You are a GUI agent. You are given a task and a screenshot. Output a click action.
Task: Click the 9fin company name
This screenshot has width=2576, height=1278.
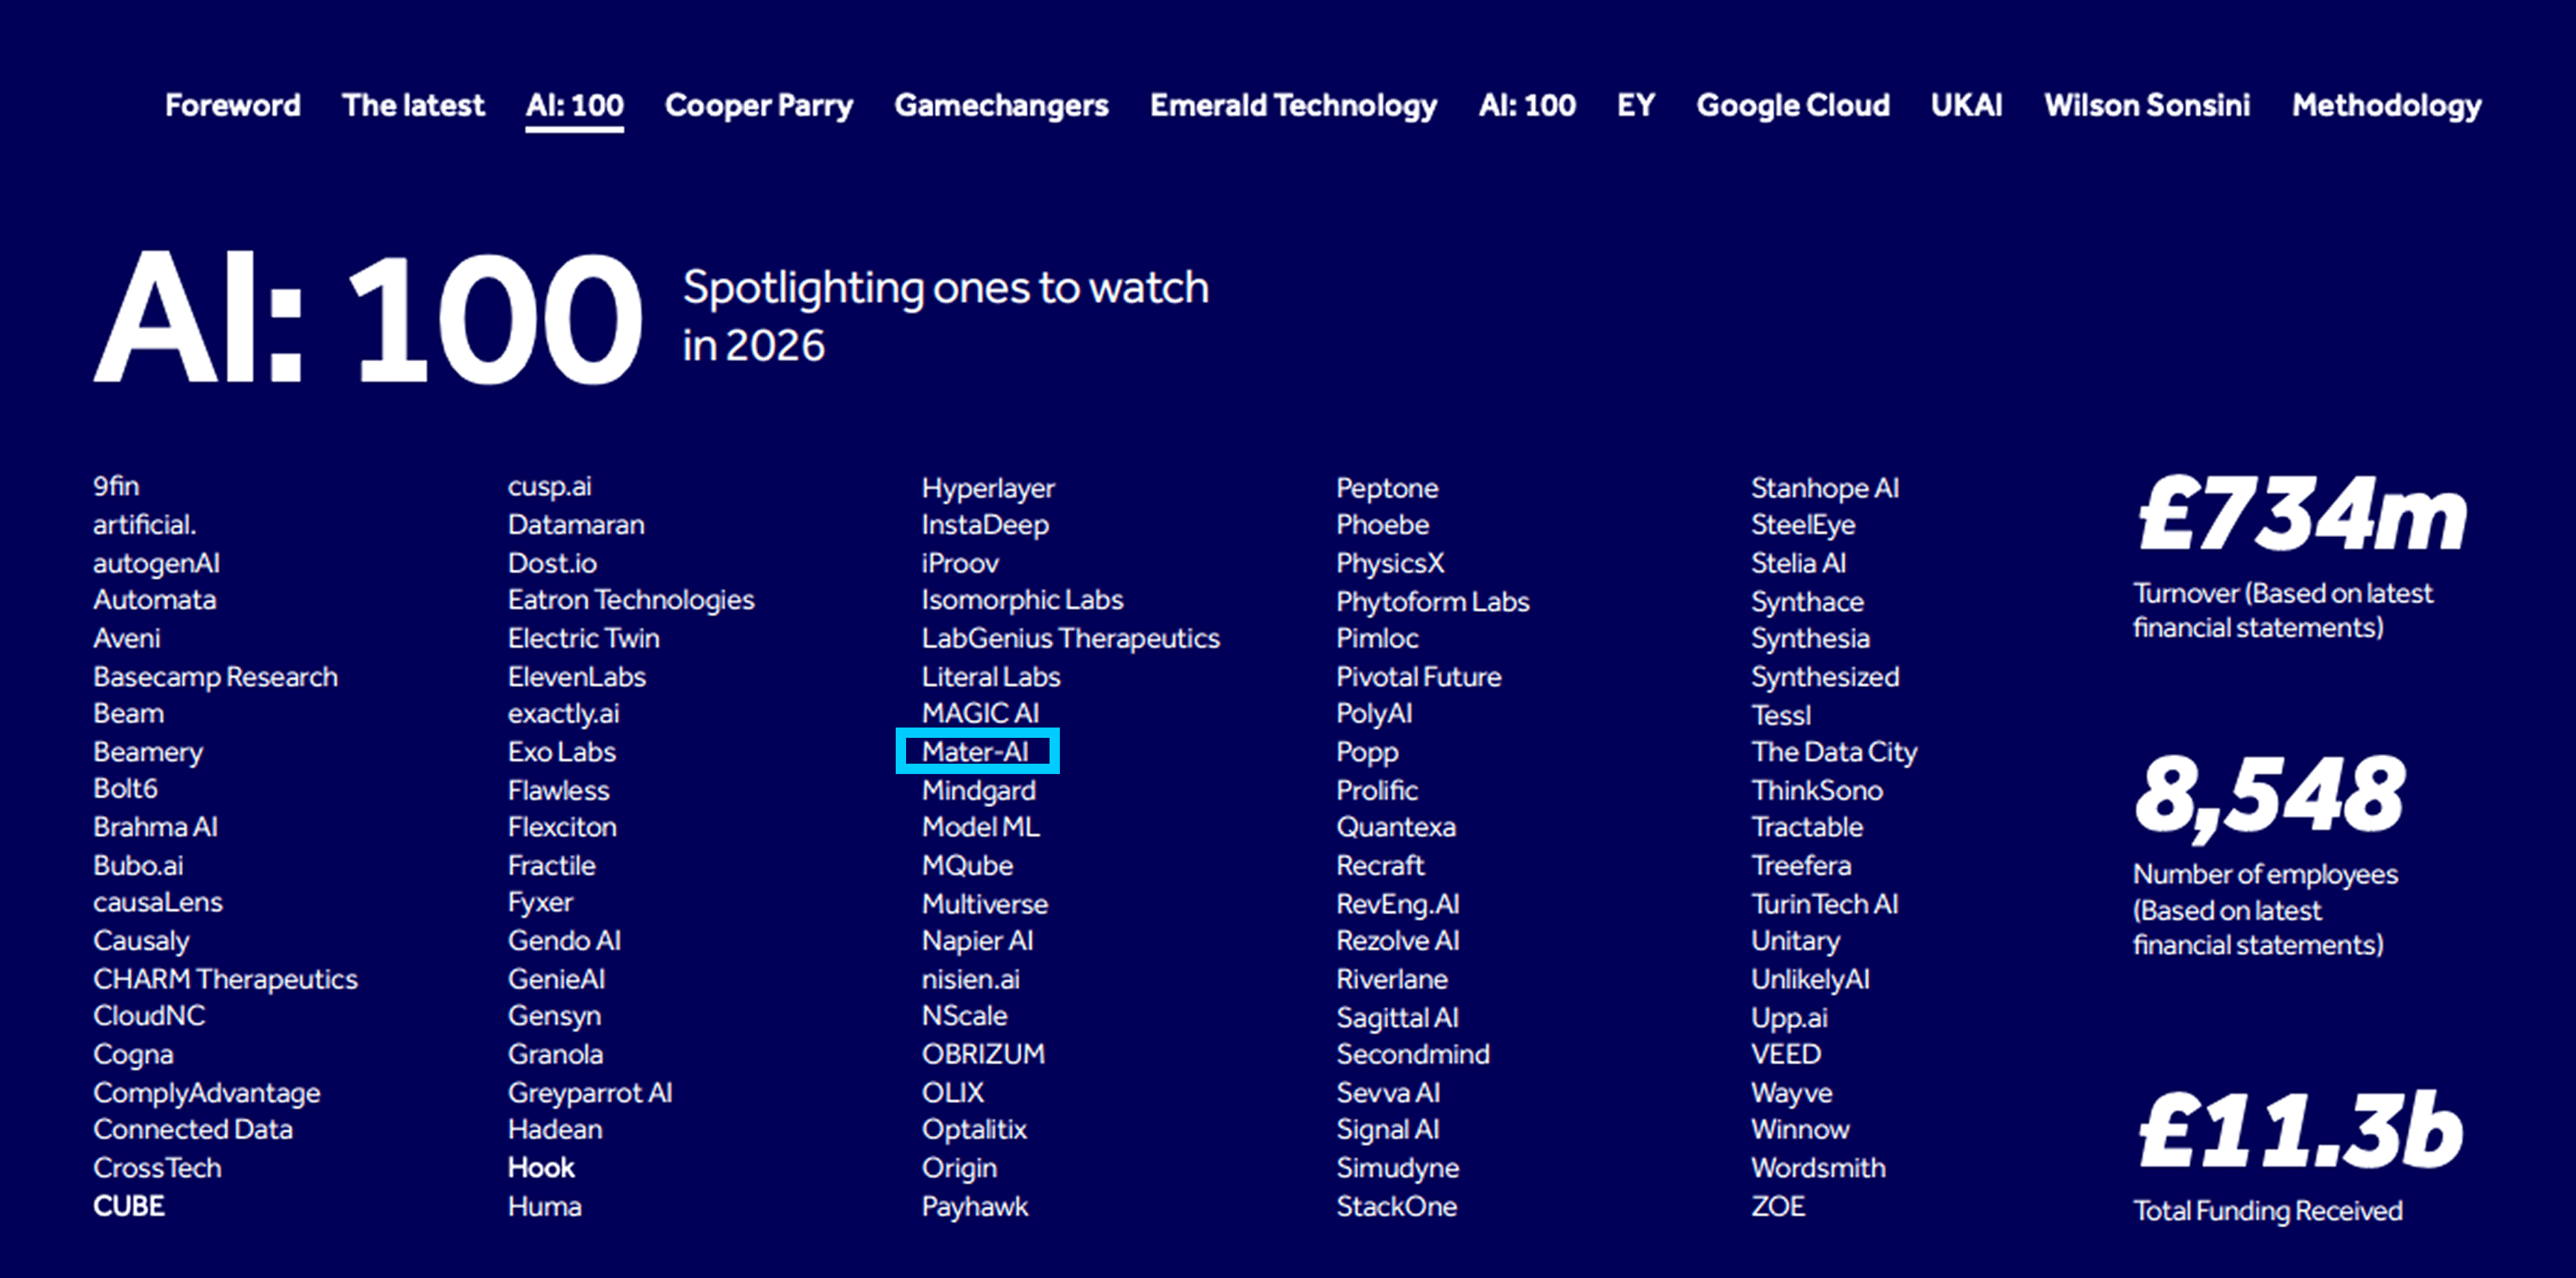pyautogui.click(x=116, y=486)
